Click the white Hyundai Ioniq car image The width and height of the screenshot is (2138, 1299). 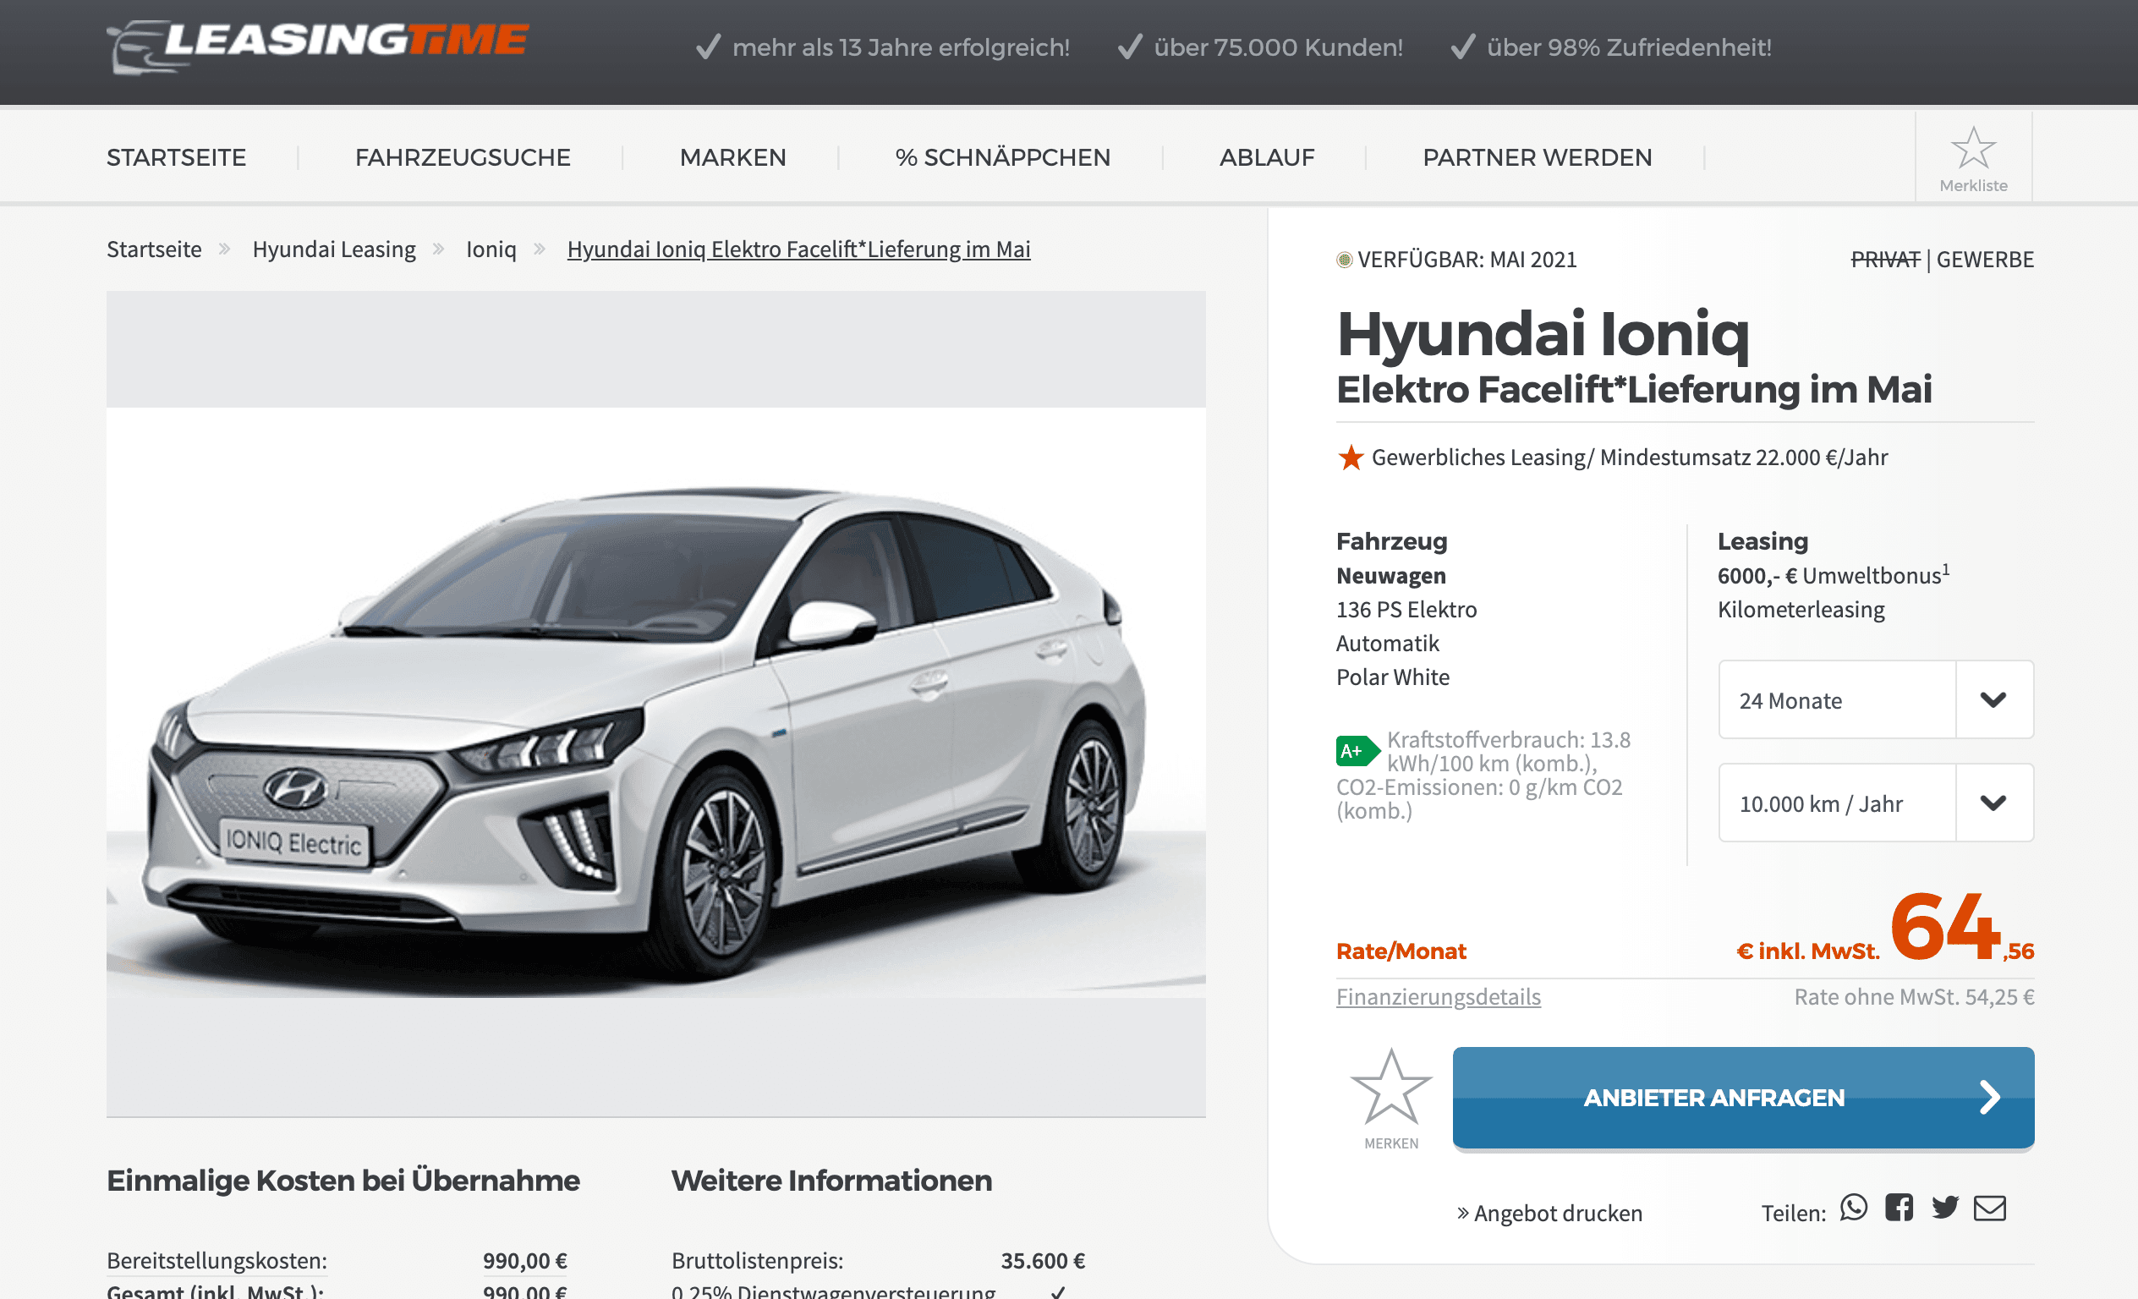(656, 704)
